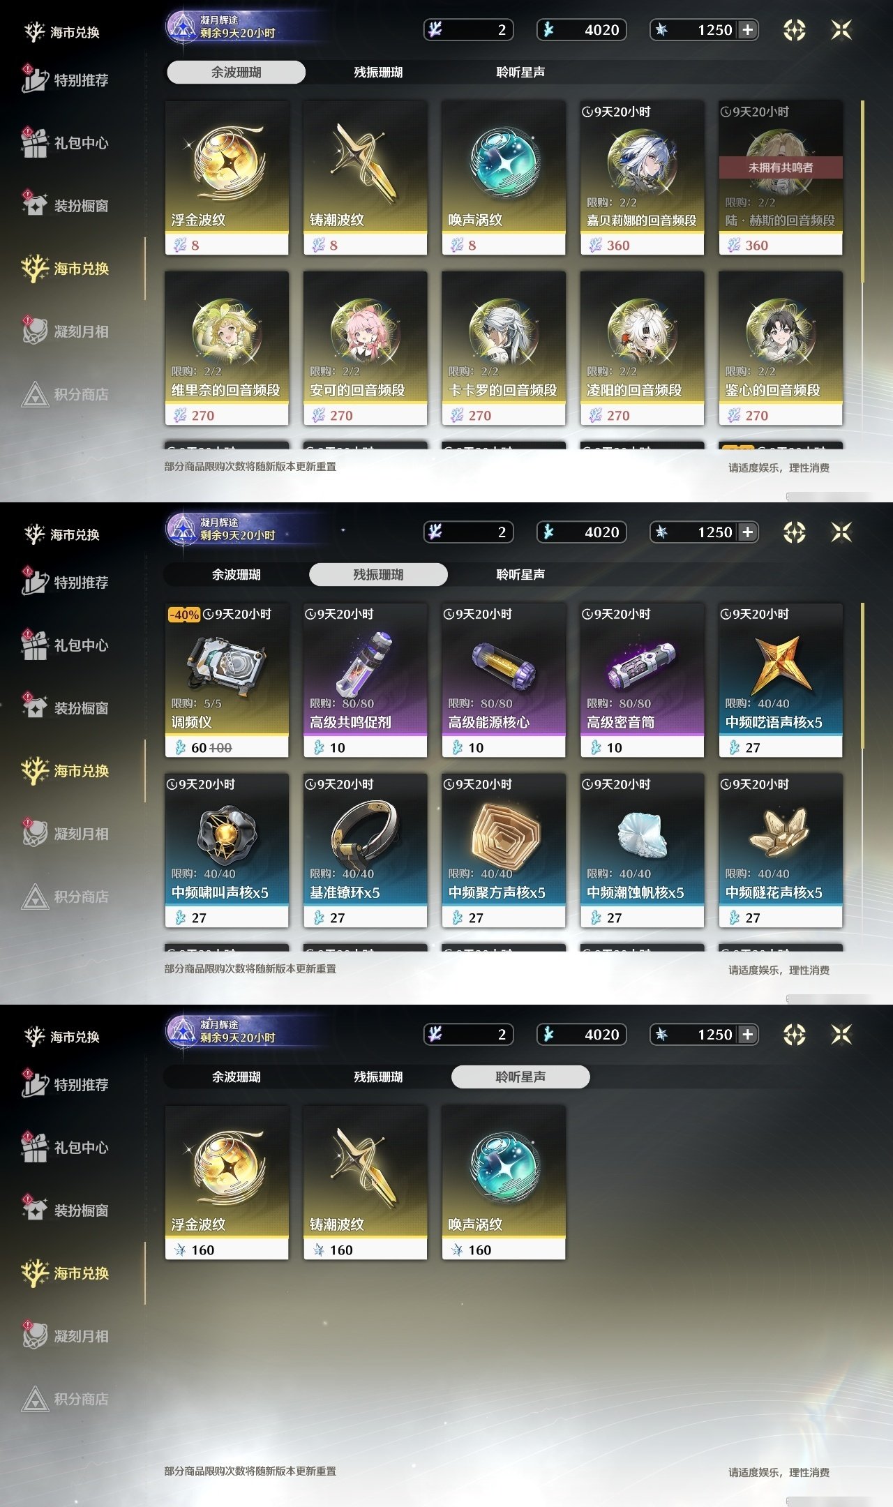Select the 高级共鸣促剂 vial item
The width and height of the screenshot is (893, 1507).
pyautogui.click(x=365, y=680)
